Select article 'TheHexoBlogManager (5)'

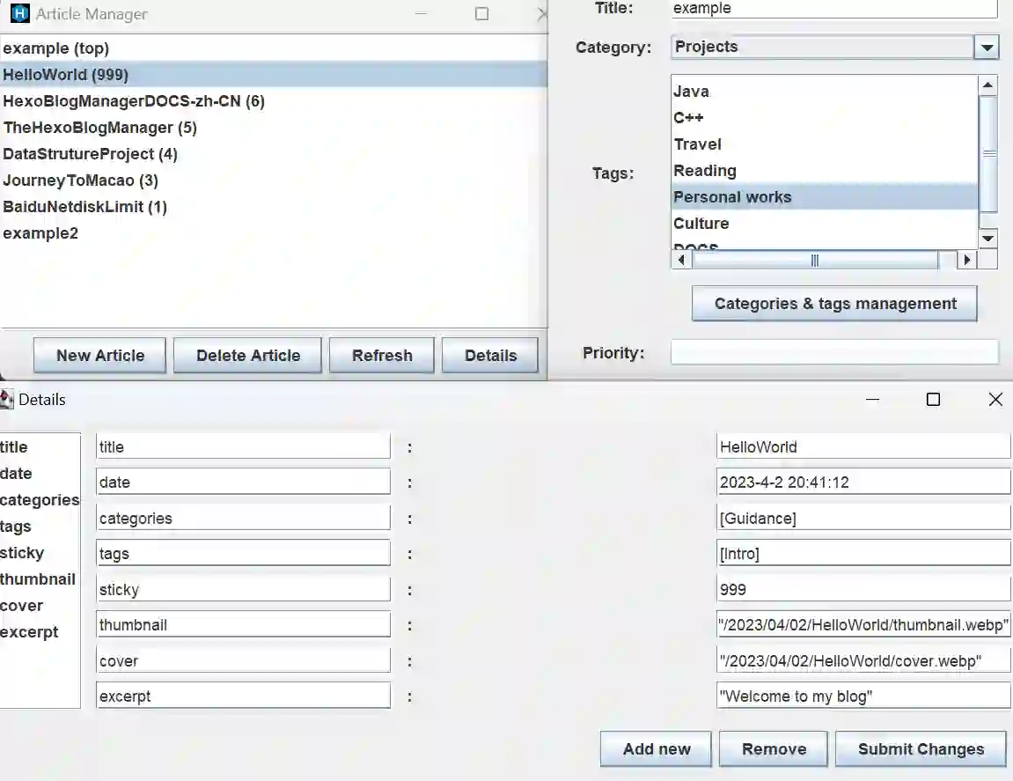click(274, 128)
